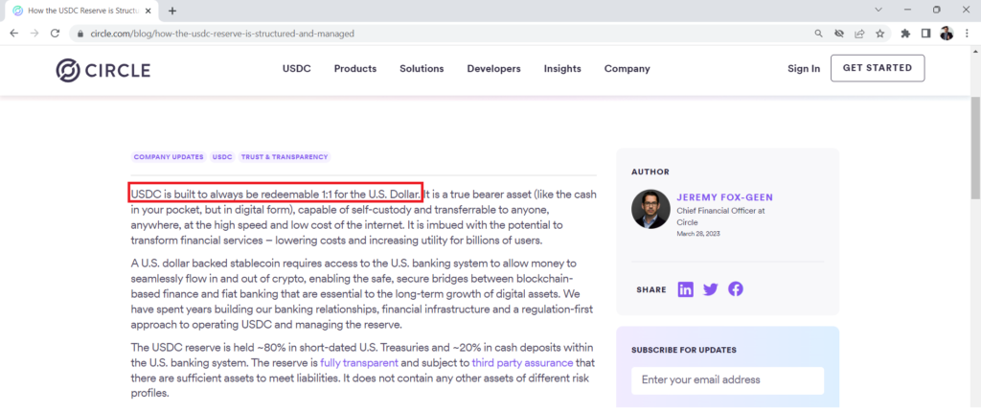
Task: Click the page vertical scrollbar
Action: click(974, 192)
